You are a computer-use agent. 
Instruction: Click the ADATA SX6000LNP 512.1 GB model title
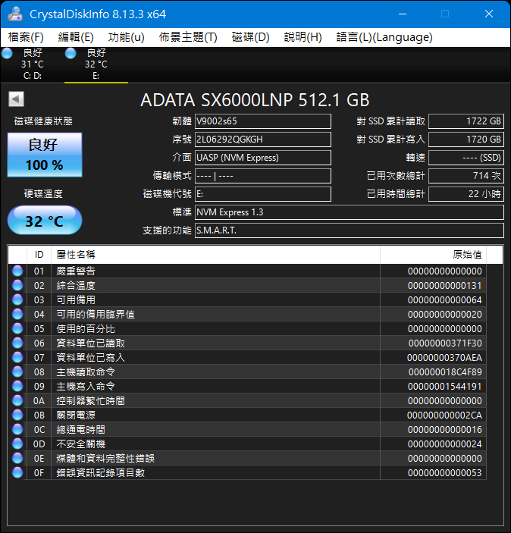click(255, 100)
